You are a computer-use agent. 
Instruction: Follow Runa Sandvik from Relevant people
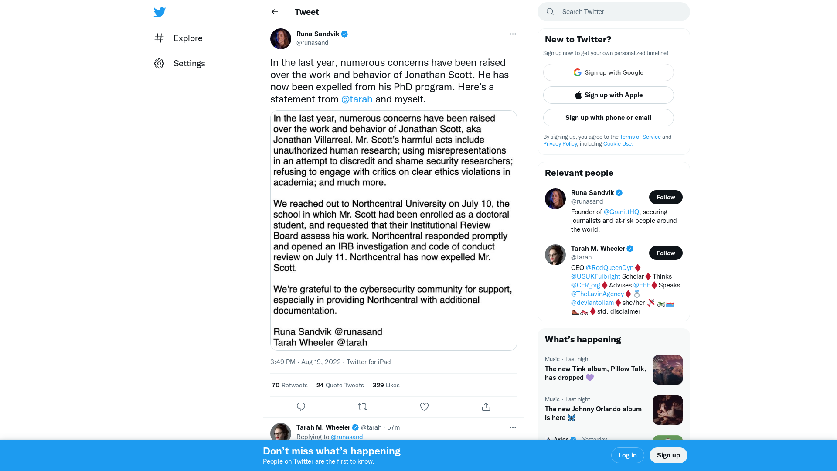pyautogui.click(x=666, y=197)
